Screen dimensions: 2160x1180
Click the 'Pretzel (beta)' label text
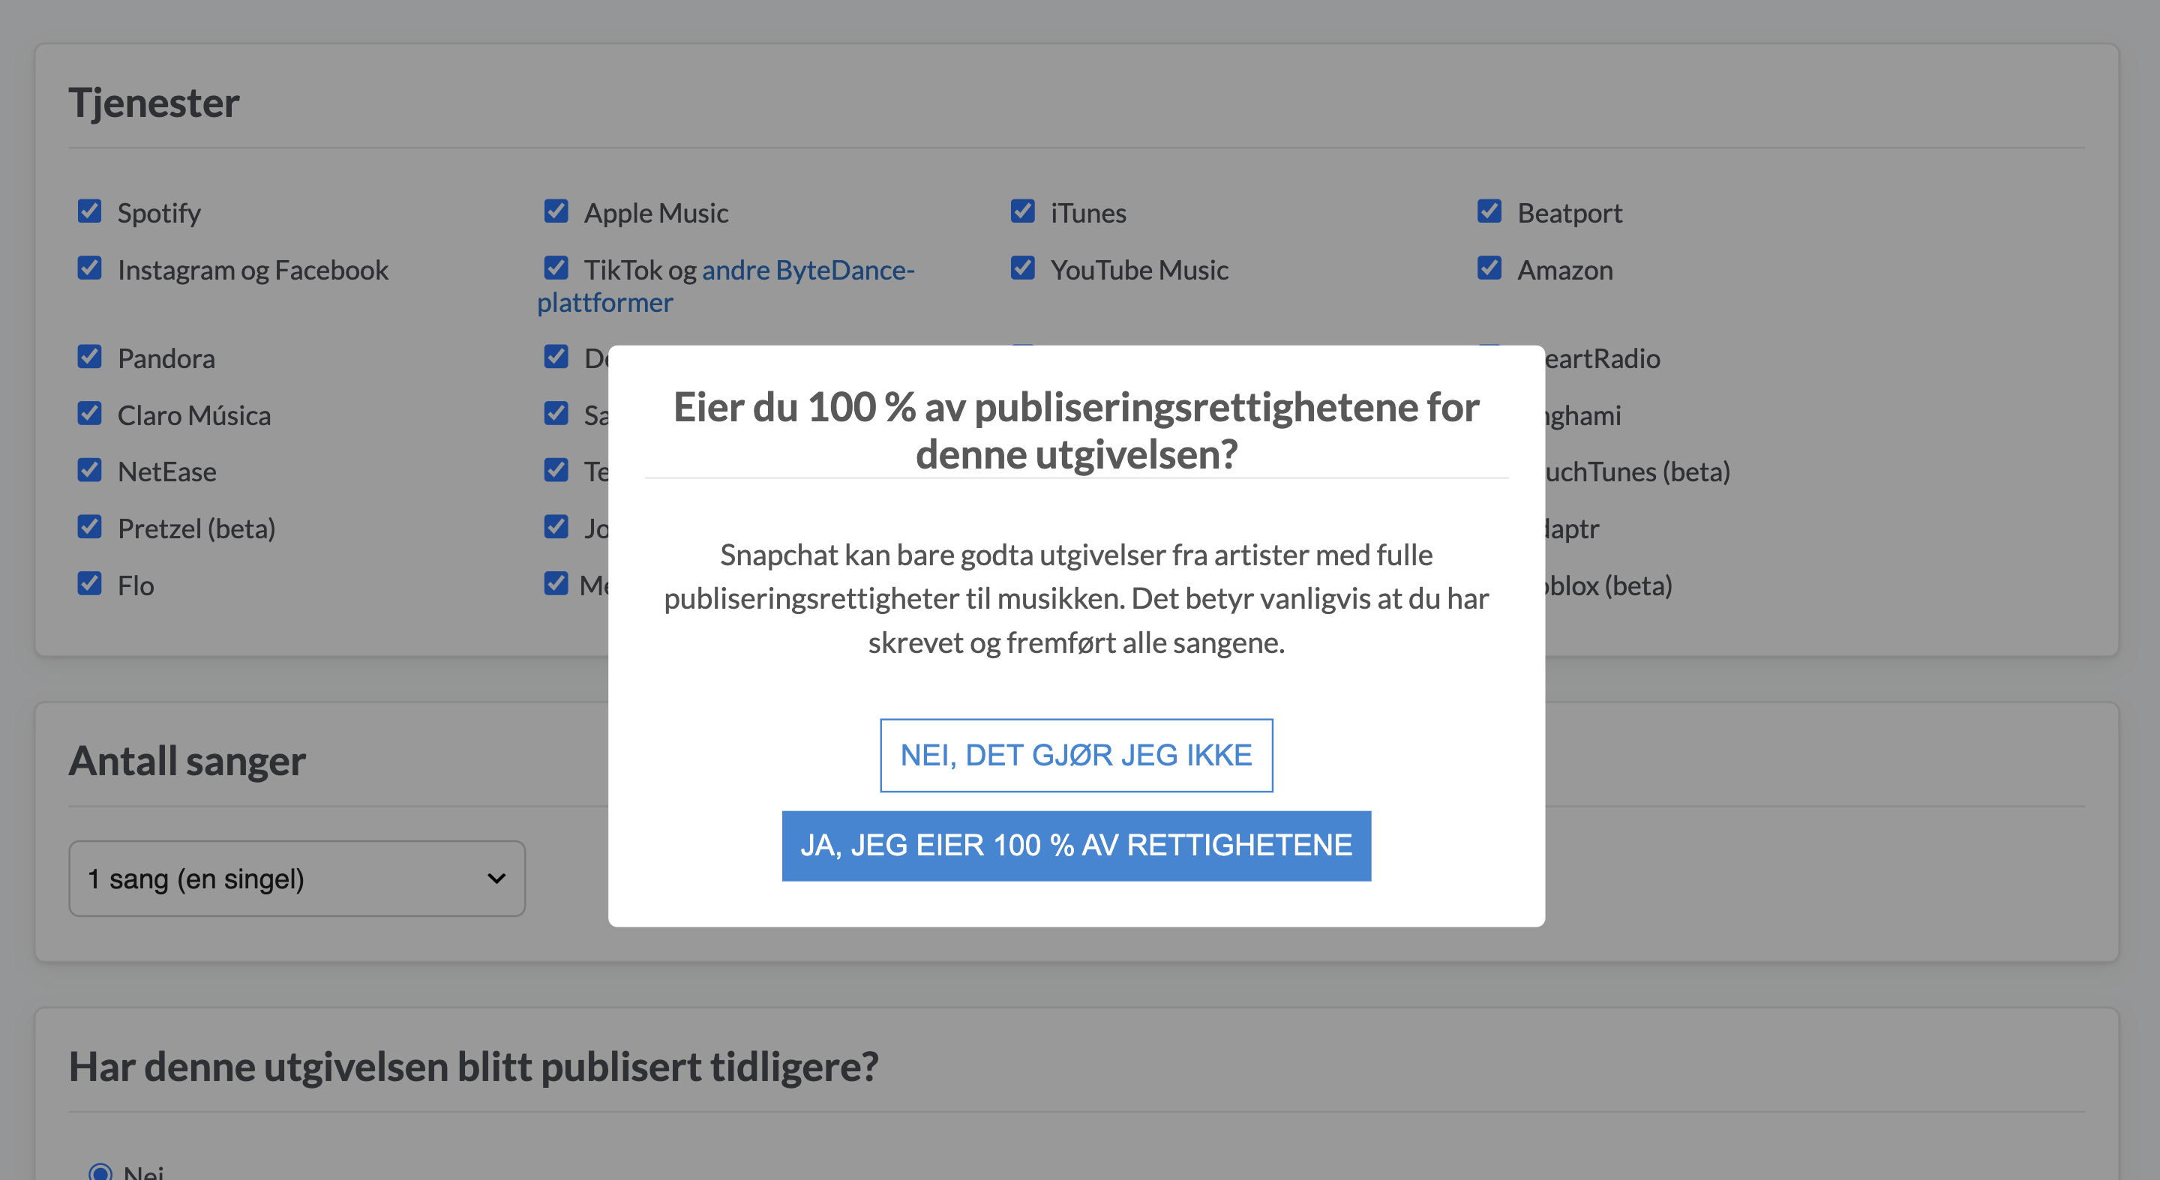[196, 529]
